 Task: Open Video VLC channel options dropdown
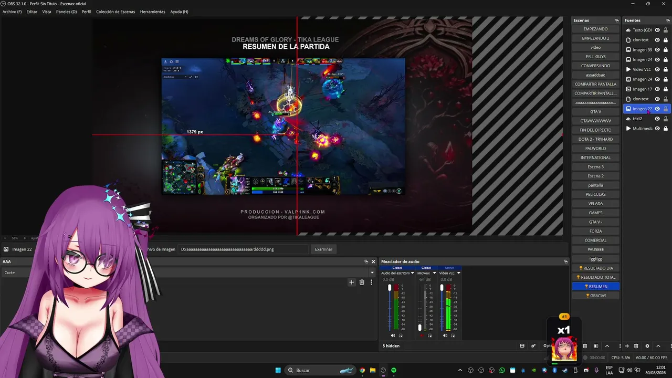(x=458, y=273)
